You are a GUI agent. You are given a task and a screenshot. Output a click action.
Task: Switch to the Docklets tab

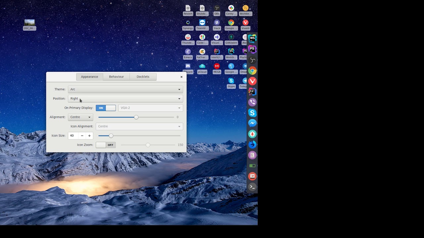[143, 77]
